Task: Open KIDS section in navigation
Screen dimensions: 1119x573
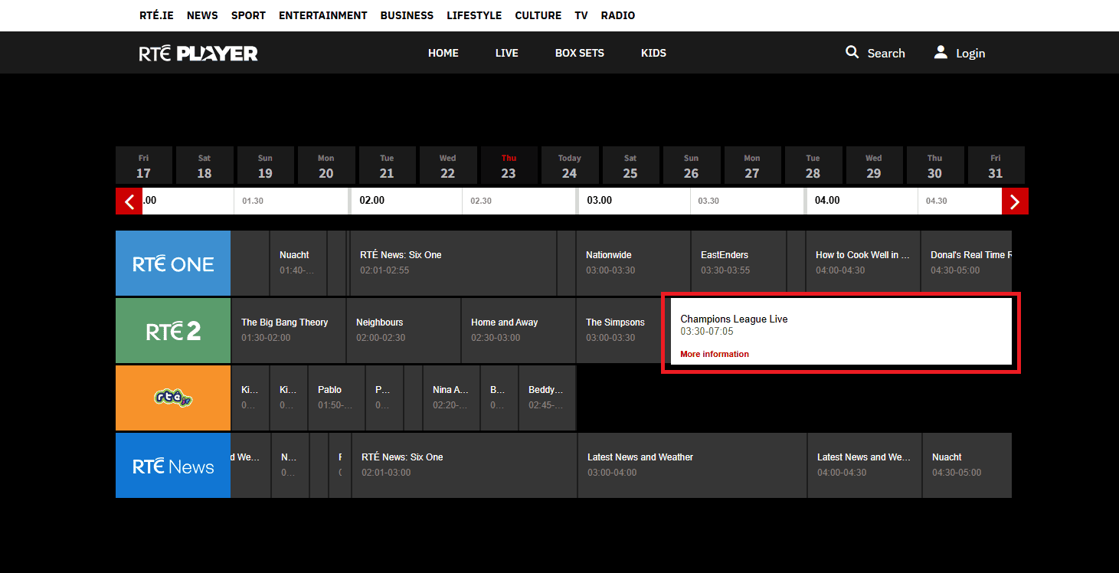Action: (x=653, y=53)
